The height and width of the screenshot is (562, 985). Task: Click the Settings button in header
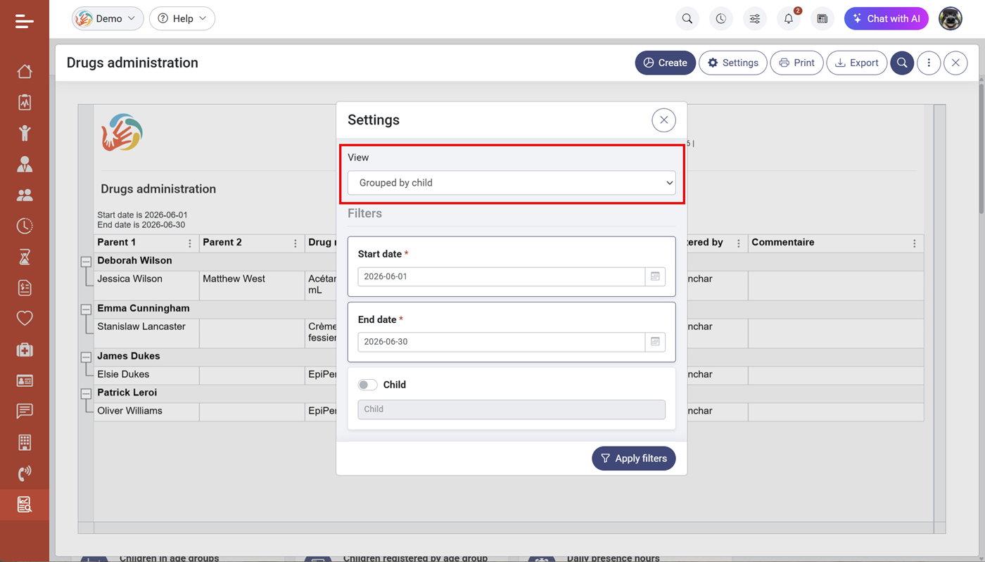click(x=733, y=63)
